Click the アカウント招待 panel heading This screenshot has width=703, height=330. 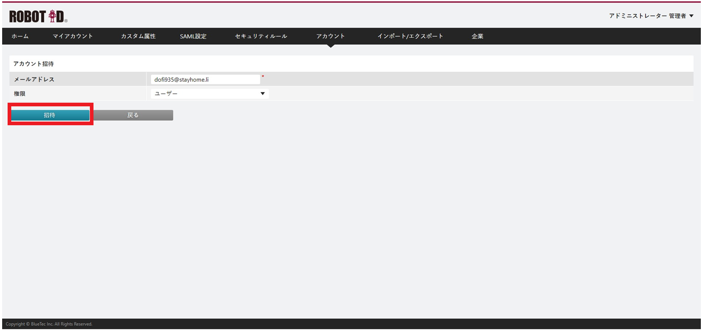34,64
